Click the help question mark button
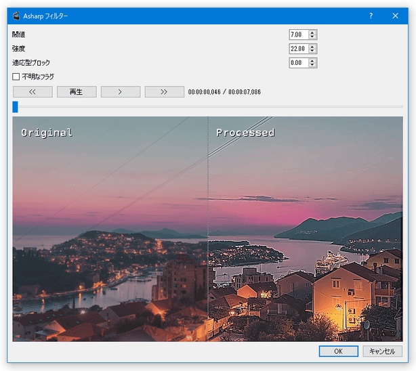416x371 pixels. pyautogui.click(x=371, y=16)
